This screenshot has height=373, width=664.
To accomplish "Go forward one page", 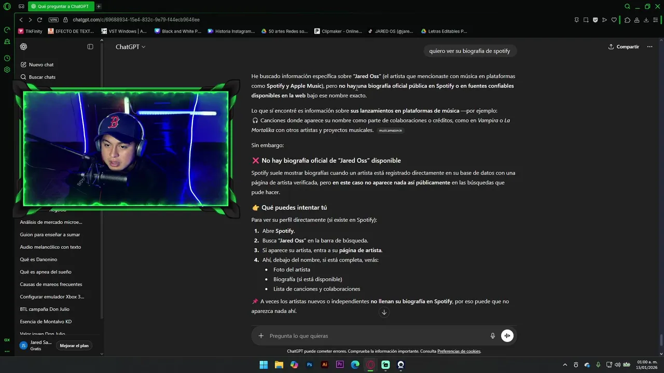I will (30, 20).
